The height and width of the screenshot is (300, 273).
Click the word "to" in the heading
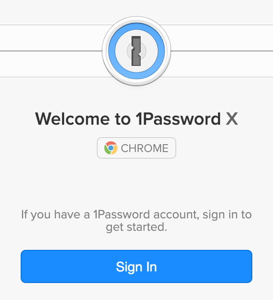click(x=123, y=119)
